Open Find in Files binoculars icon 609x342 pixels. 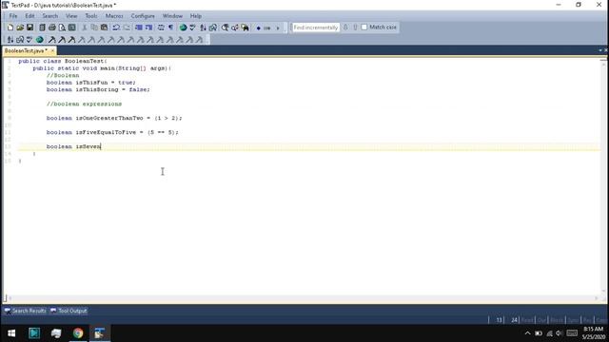[245, 28]
